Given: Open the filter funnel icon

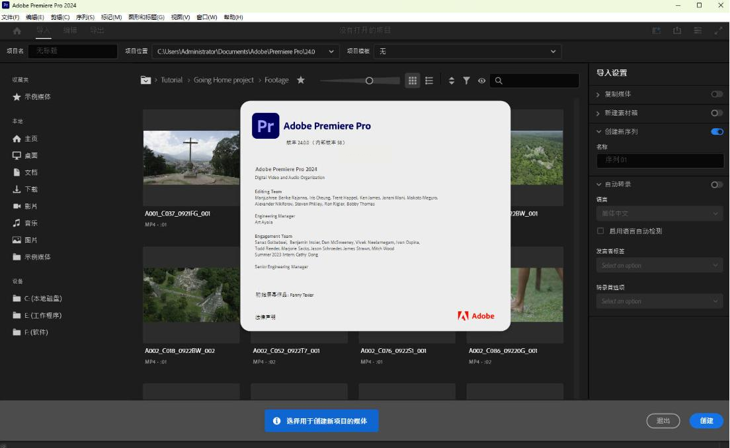Looking at the screenshot, I should 466,81.
